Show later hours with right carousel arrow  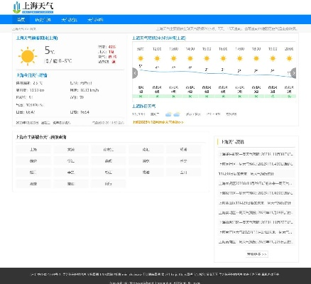pyautogui.click(x=293, y=73)
